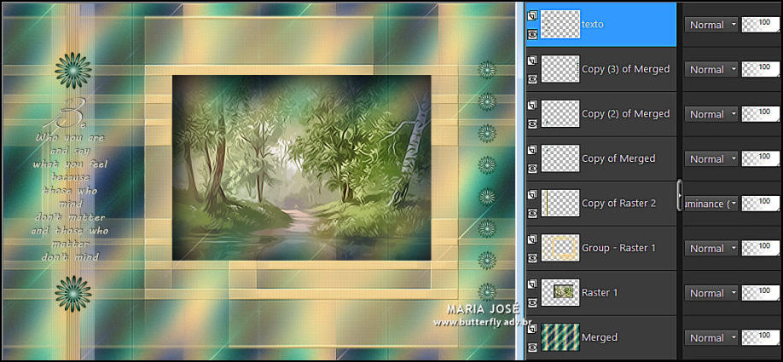Open blend mode dropdown for Copy (3) of Merged
Image resolution: width=783 pixels, height=362 pixels.
click(711, 70)
